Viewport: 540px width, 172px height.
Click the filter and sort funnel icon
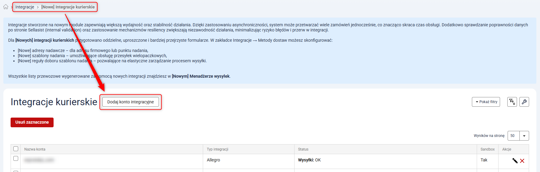click(x=512, y=102)
